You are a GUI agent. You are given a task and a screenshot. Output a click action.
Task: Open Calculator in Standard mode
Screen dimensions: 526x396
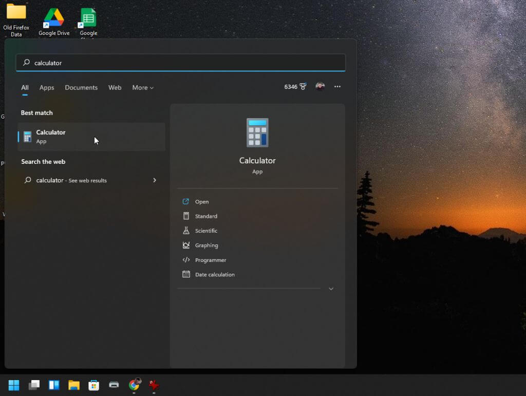[206, 216]
